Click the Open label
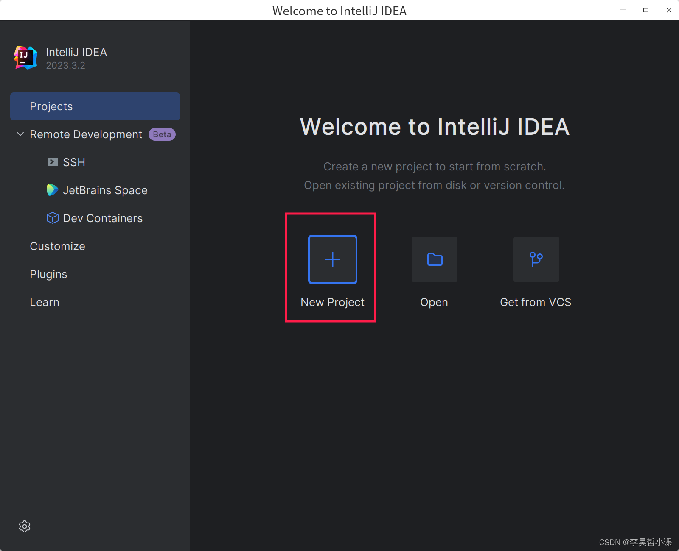 point(434,302)
